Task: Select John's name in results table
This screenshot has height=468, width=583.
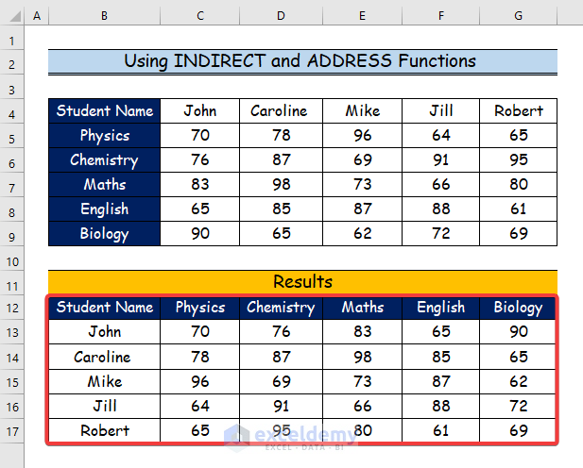Action: tap(105, 332)
